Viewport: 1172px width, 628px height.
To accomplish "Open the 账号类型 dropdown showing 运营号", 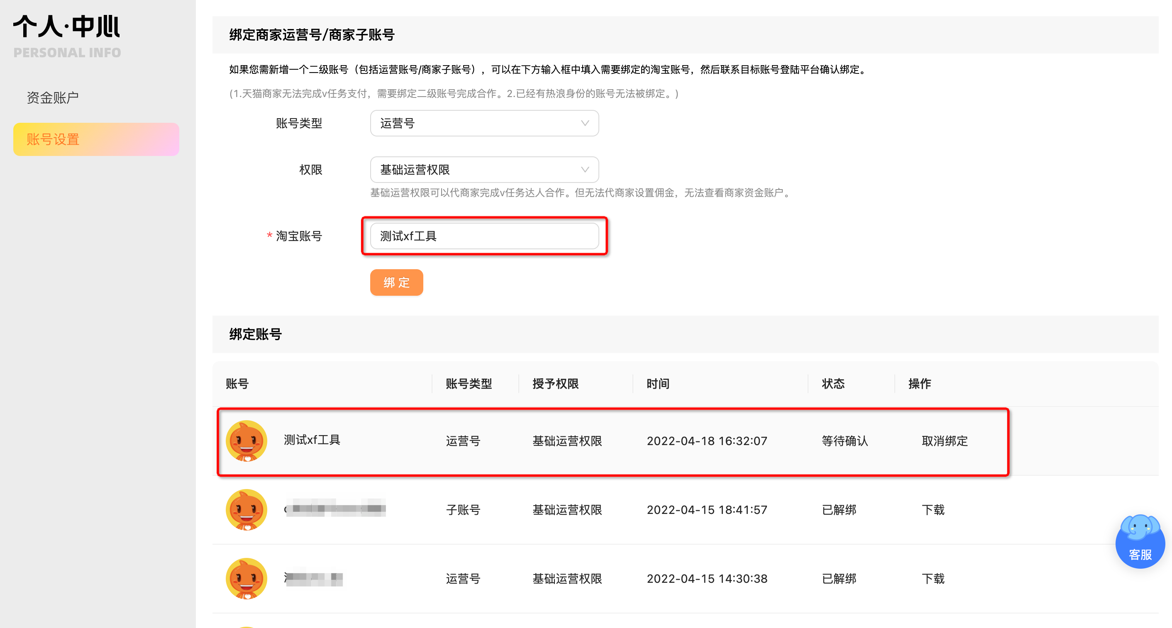I will [484, 123].
